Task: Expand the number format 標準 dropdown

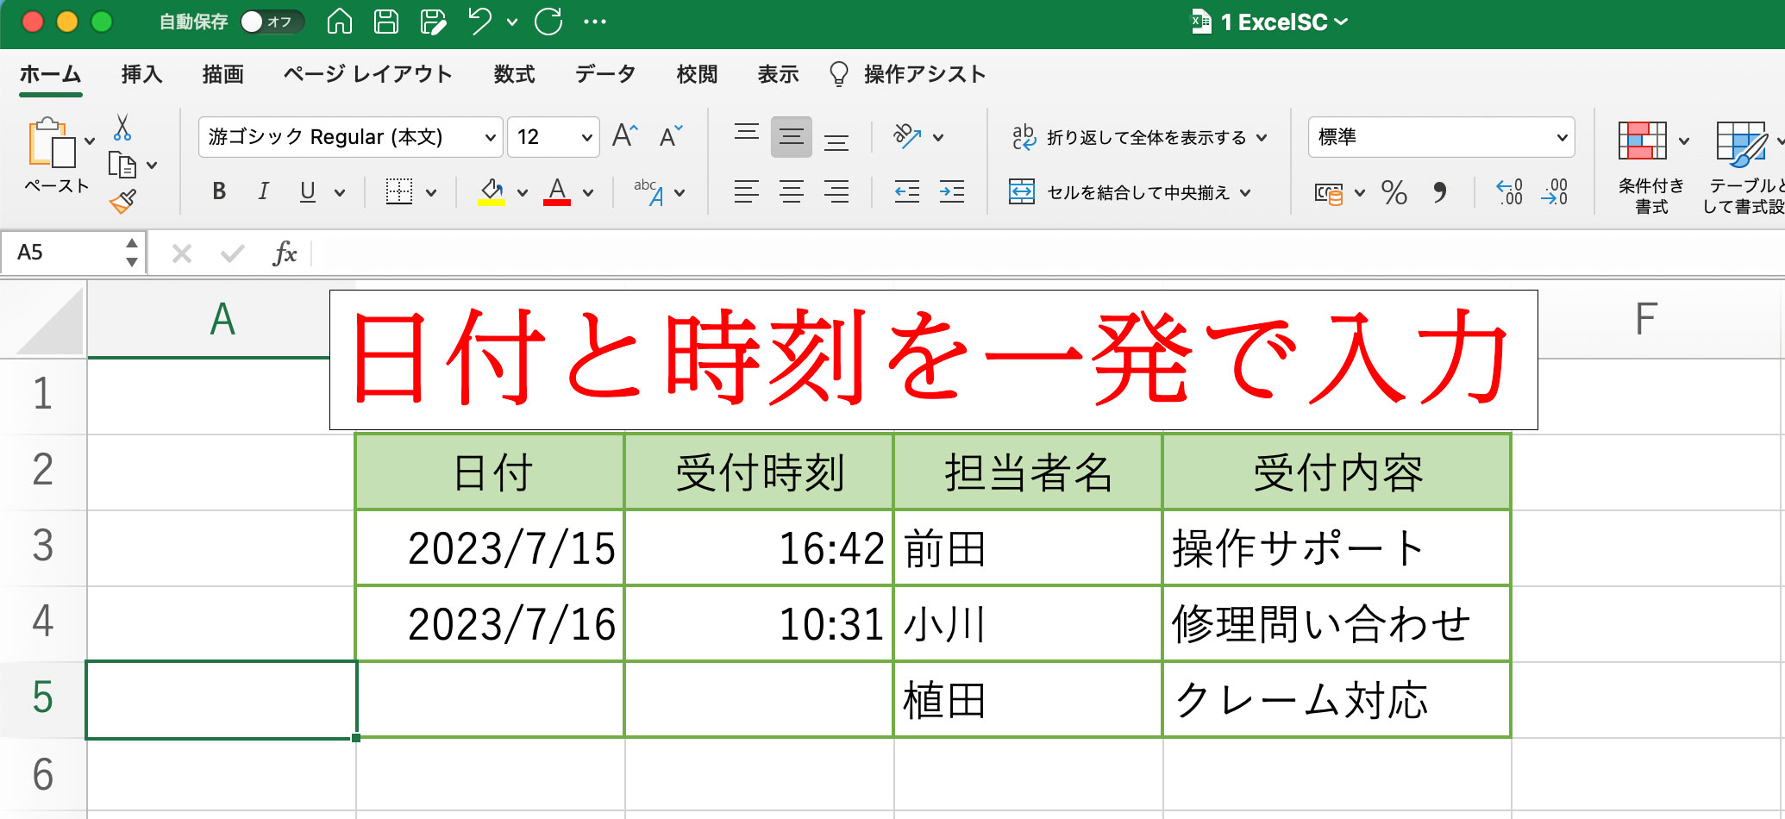Action: (x=1561, y=138)
